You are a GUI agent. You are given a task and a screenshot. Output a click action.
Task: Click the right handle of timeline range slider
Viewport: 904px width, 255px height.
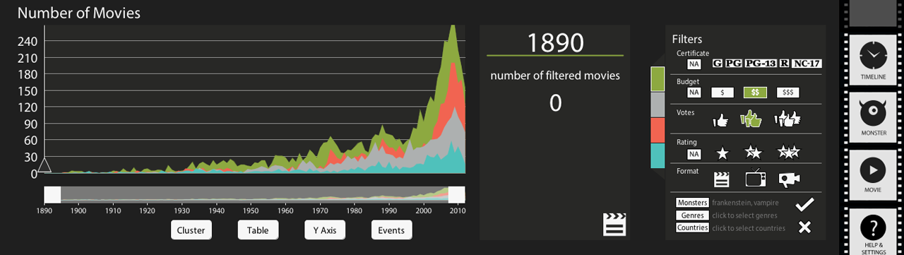click(x=456, y=195)
